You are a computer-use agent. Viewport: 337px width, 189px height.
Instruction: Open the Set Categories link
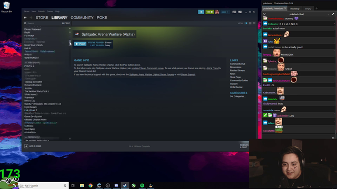[x=237, y=97]
